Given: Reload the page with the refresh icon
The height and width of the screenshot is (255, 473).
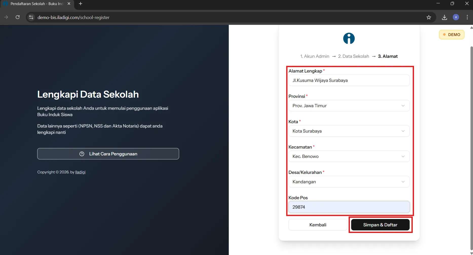Looking at the screenshot, I should coord(17,17).
